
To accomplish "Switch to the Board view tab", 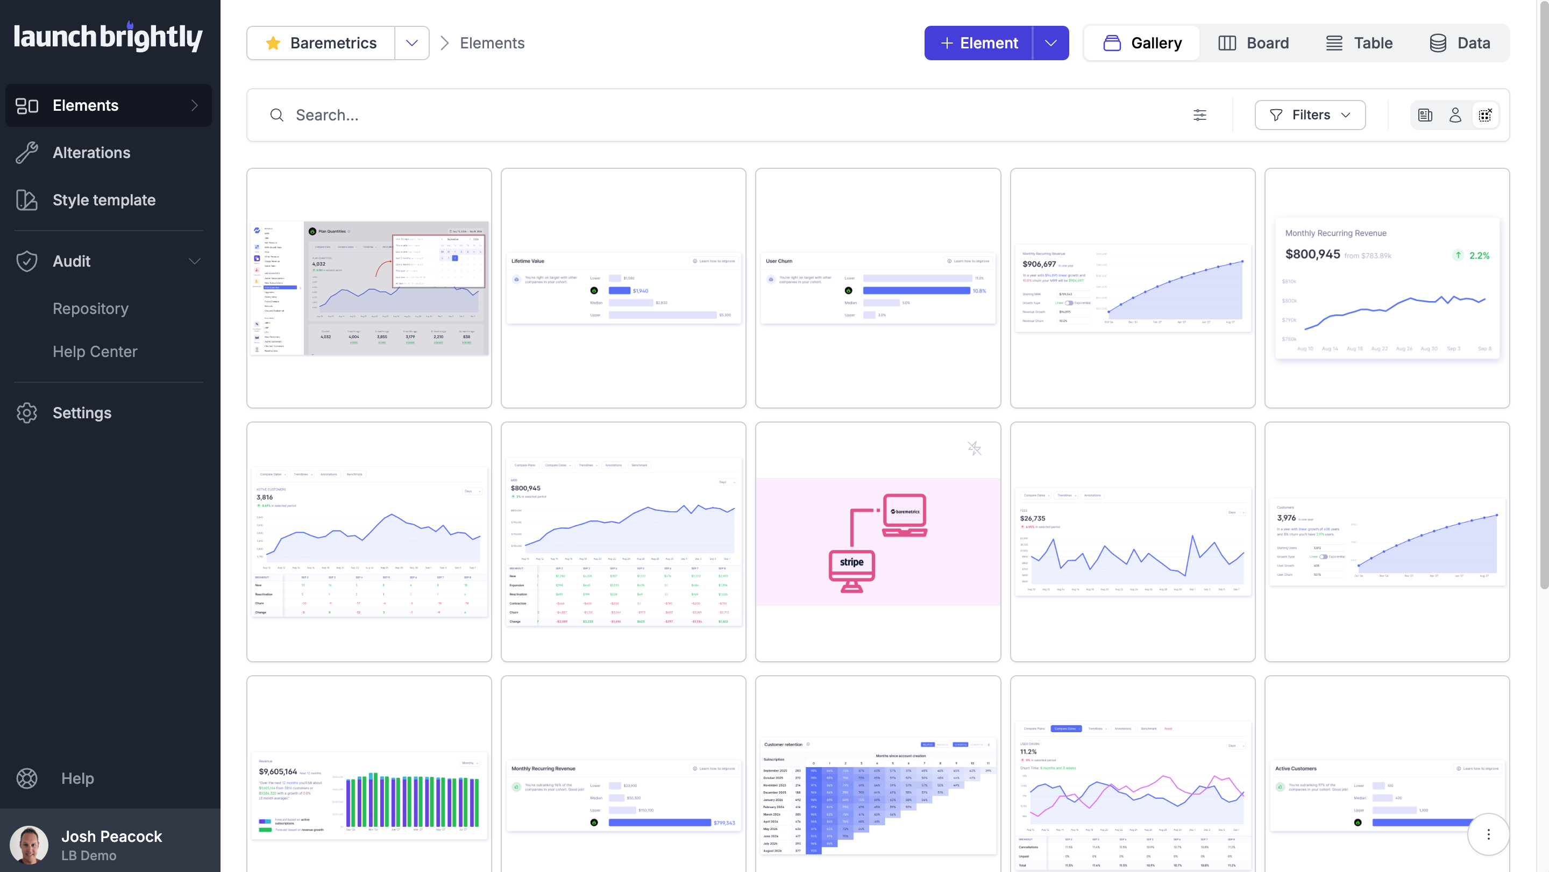I will click(1253, 42).
